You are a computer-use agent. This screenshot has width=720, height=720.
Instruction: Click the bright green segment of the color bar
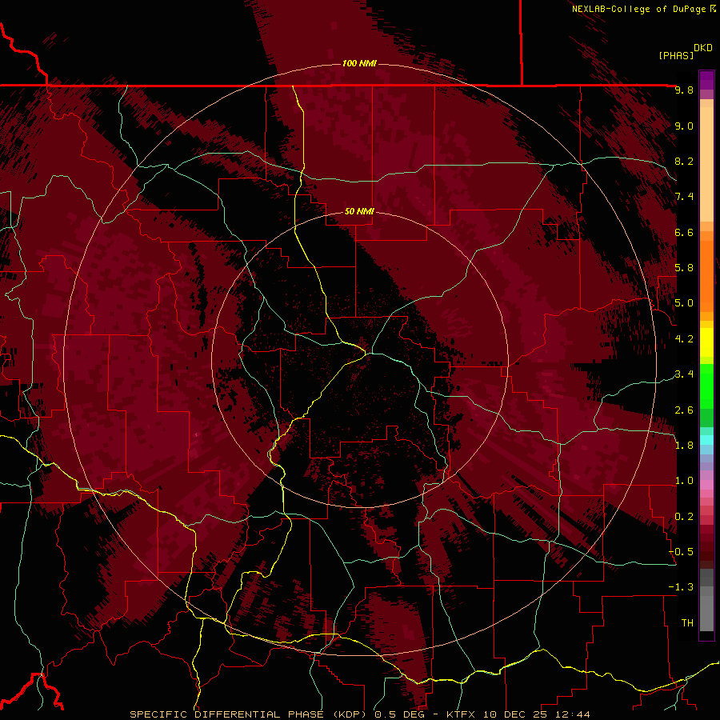(706, 386)
